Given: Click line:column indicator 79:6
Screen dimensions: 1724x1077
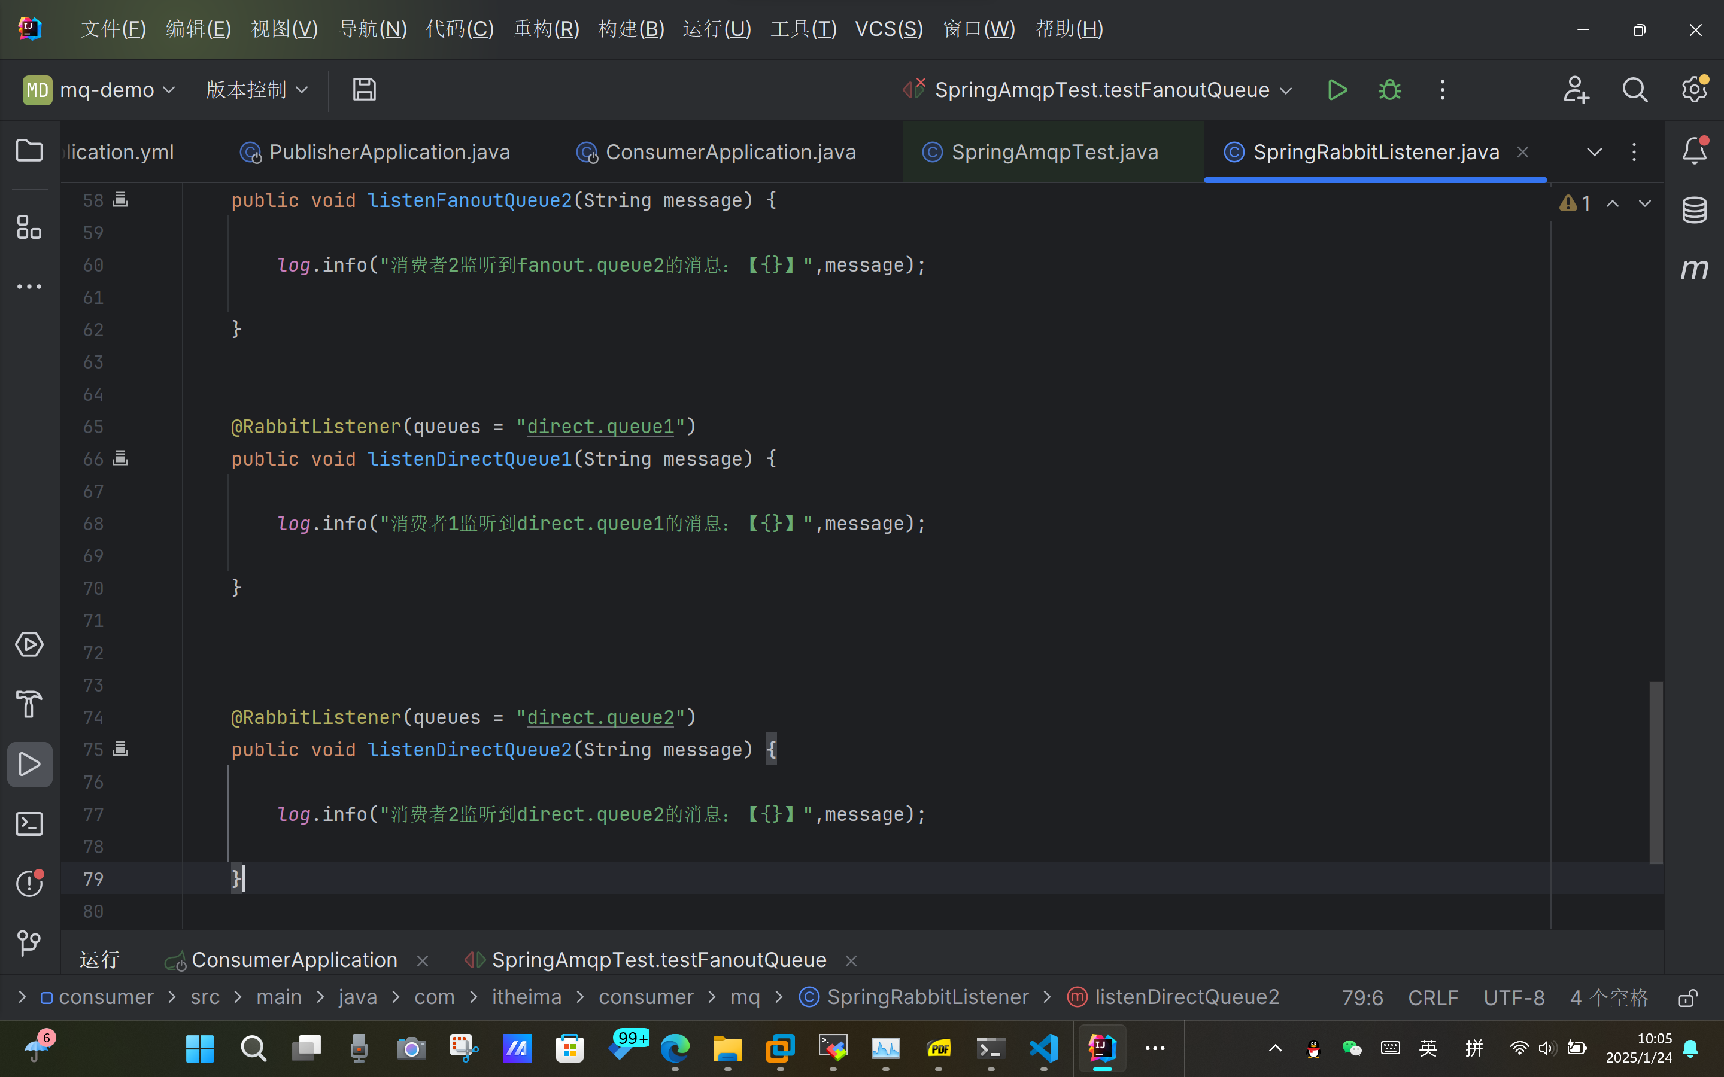Looking at the screenshot, I should click(x=1362, y=997).
